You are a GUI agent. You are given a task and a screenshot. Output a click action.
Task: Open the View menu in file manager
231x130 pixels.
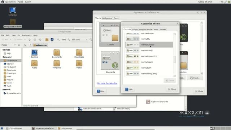[x=13, y=35]
